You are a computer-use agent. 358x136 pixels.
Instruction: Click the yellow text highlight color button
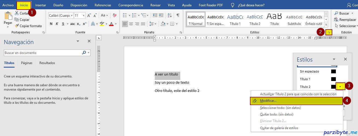pos(102,24)
